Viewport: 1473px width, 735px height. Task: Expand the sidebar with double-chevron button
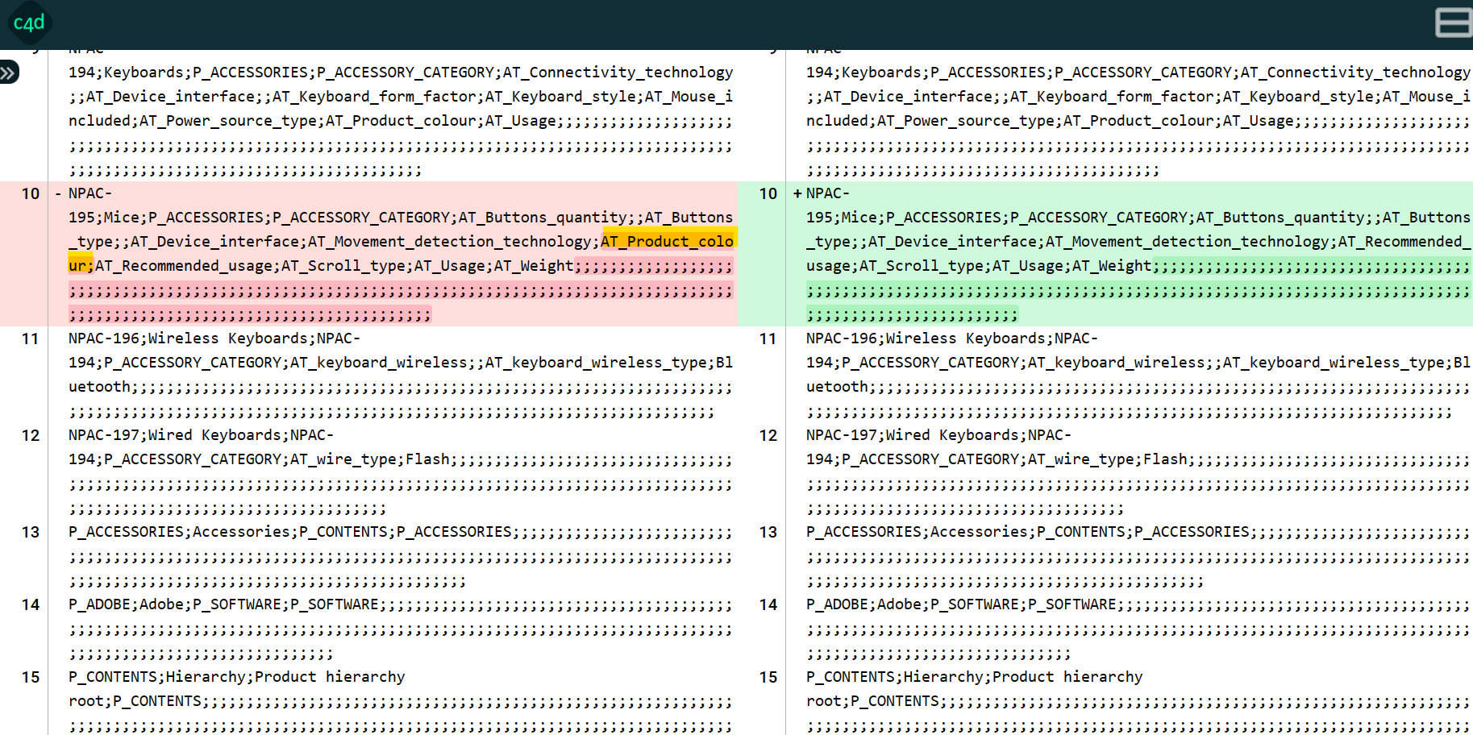point(8,73)
